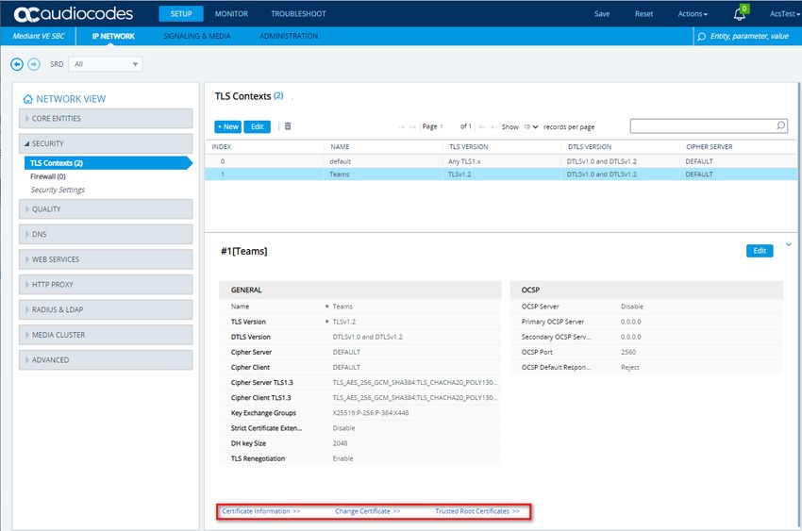Image resolution: width=802 pixels, height=531 pixels.
Task: Click the page number field
Action: (x=442, y=126)
